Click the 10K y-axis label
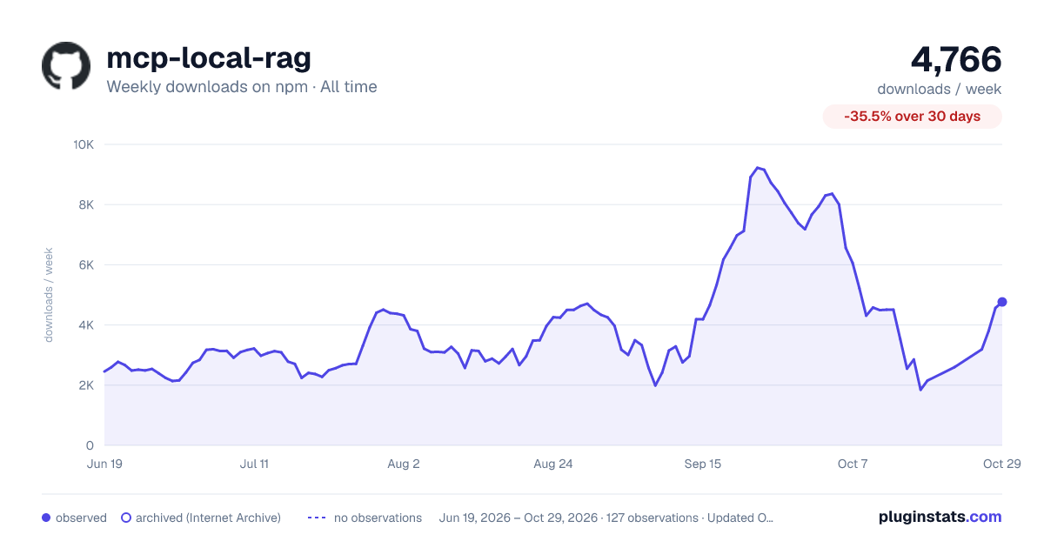1044x548 pixels. [84, 144]
